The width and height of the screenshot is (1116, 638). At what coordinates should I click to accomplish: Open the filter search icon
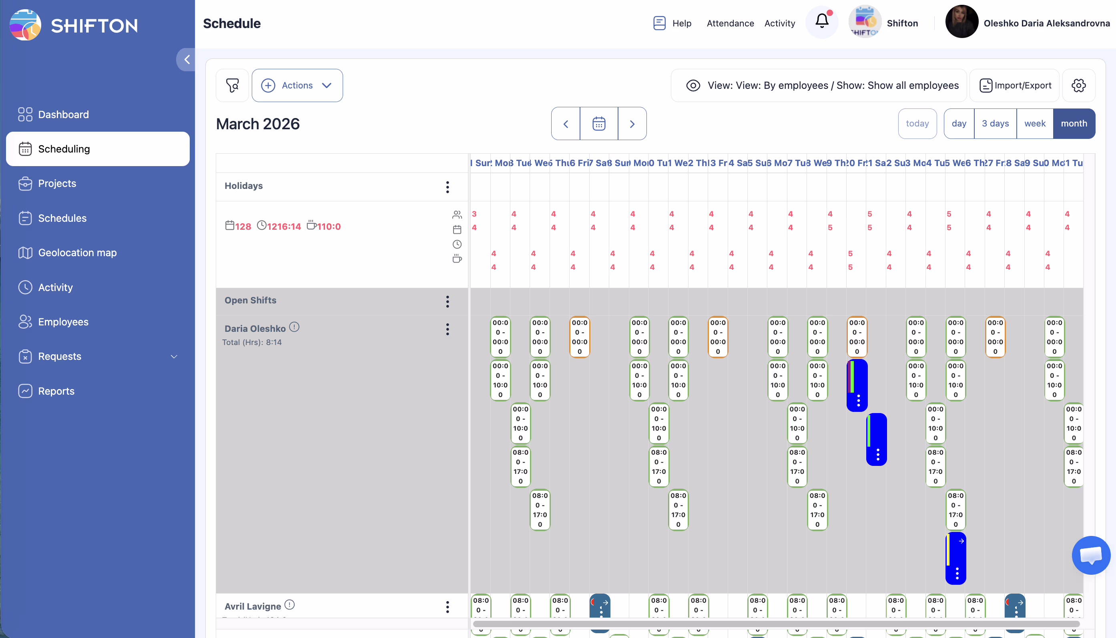tap(232, 85)
